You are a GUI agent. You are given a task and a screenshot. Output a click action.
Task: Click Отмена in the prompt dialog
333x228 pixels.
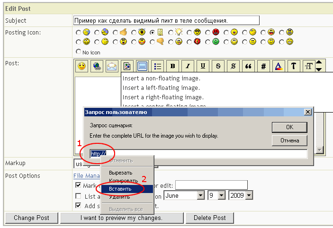(x=289, y=140)
